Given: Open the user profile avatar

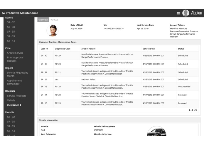Looking at the screenshot, I should click(186, 13).
